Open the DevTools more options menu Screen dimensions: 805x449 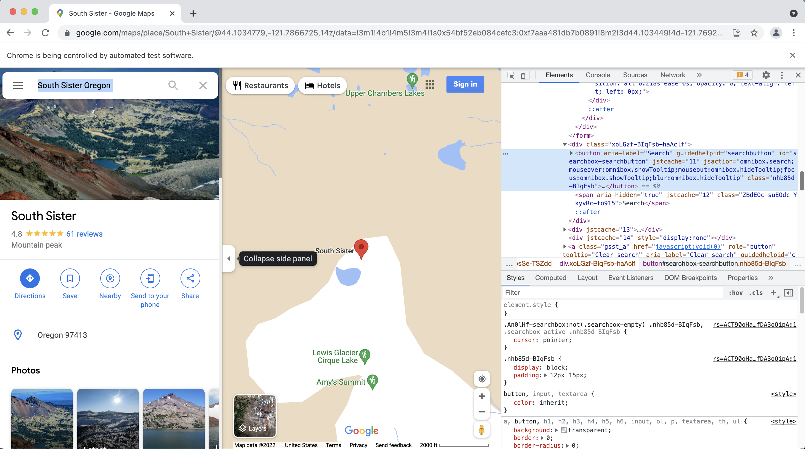[x=782, y=75]
